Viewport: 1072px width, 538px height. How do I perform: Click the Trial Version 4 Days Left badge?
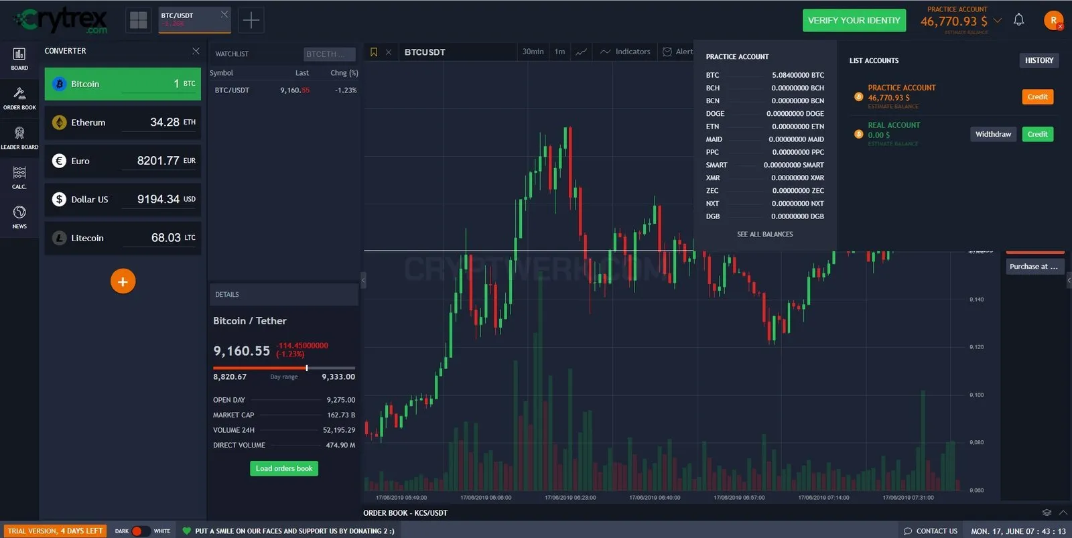(56, 531)
